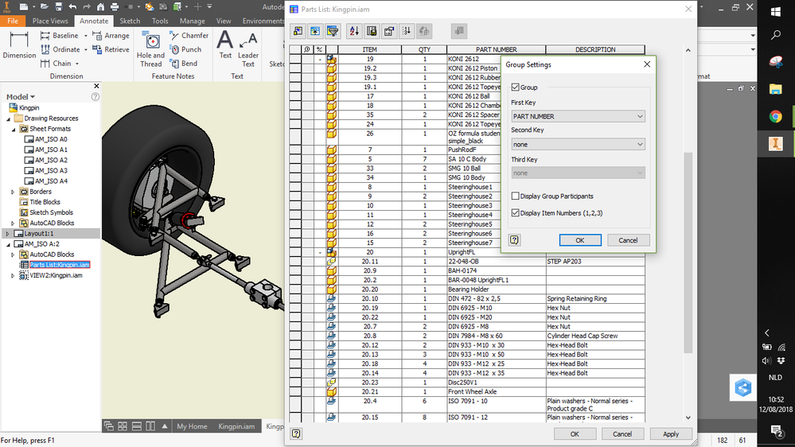Select the Baseline dimension tool
This screenshot has height=447, width=795.
pos(60,36)
